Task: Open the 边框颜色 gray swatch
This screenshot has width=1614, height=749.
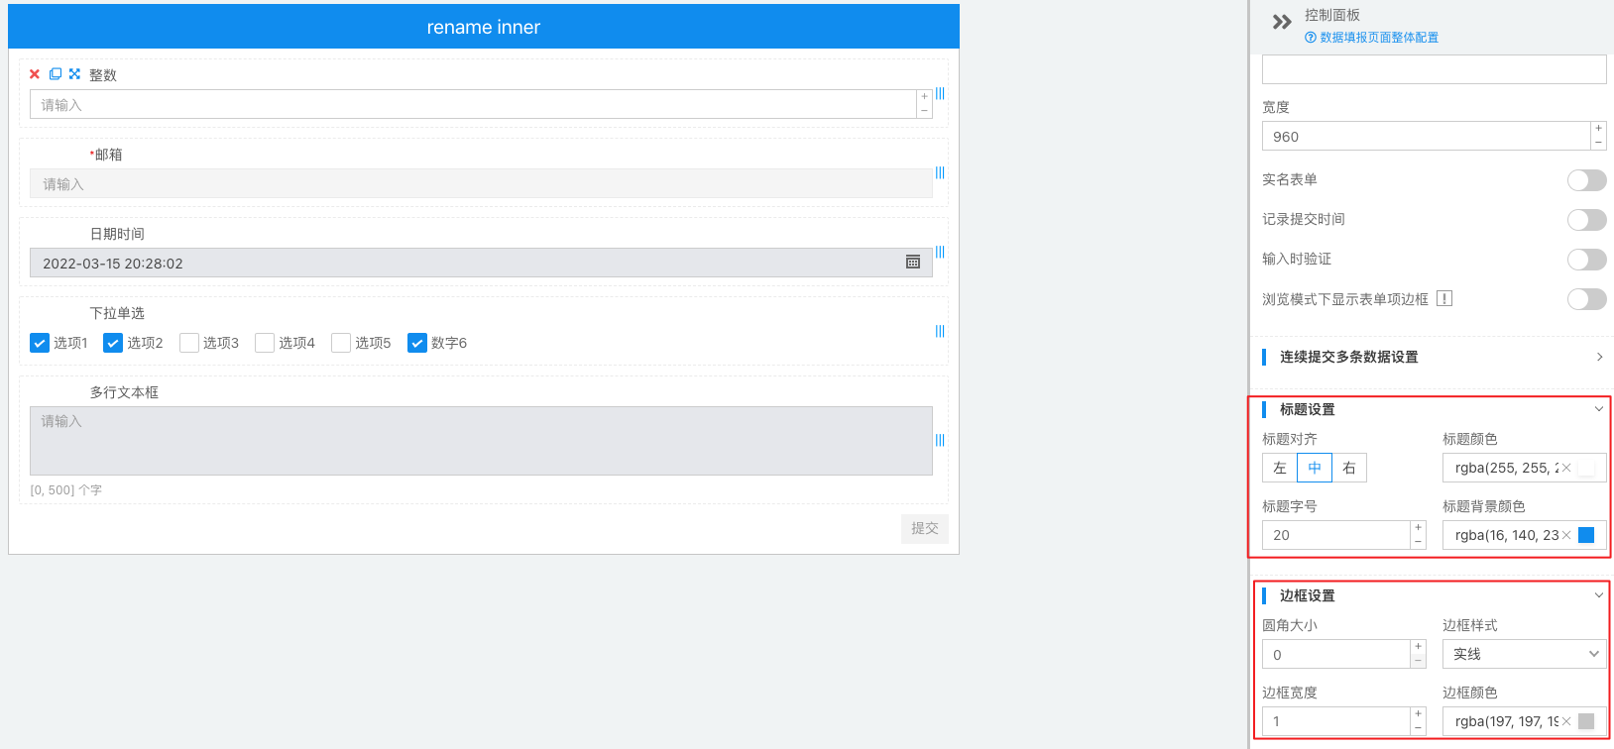Action: pyautogui.click(x=1586, y=721)
